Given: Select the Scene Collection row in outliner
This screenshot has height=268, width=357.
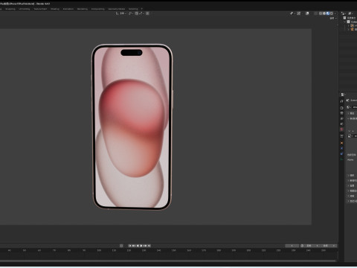Looking at the screenshot, I should [x=350, y=18].
